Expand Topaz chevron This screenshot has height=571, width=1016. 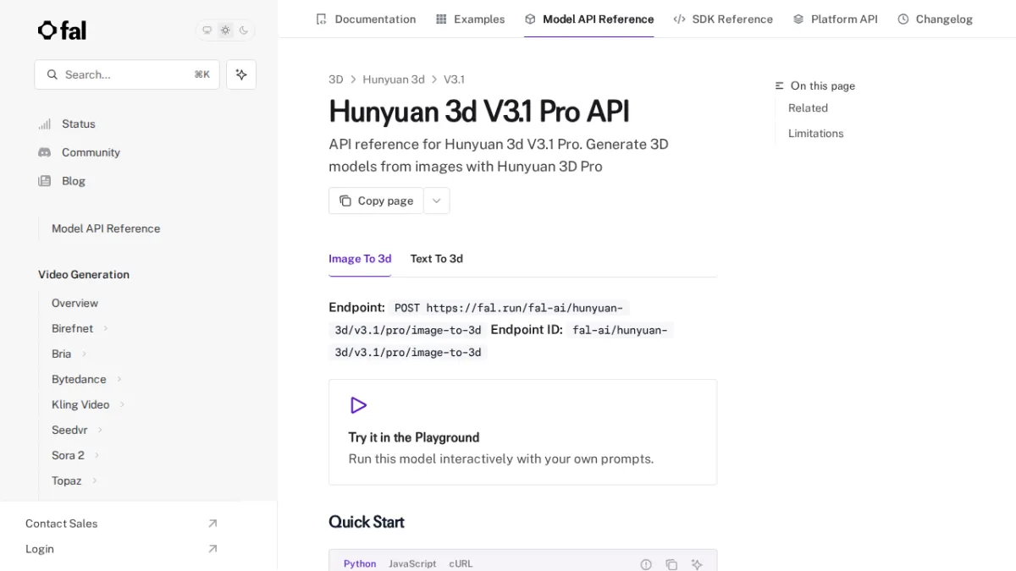point(94,480)
